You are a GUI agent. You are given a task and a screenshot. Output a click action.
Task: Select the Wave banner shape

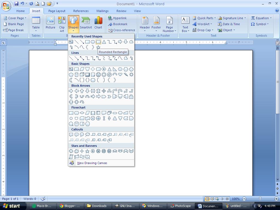click(82, 157)
